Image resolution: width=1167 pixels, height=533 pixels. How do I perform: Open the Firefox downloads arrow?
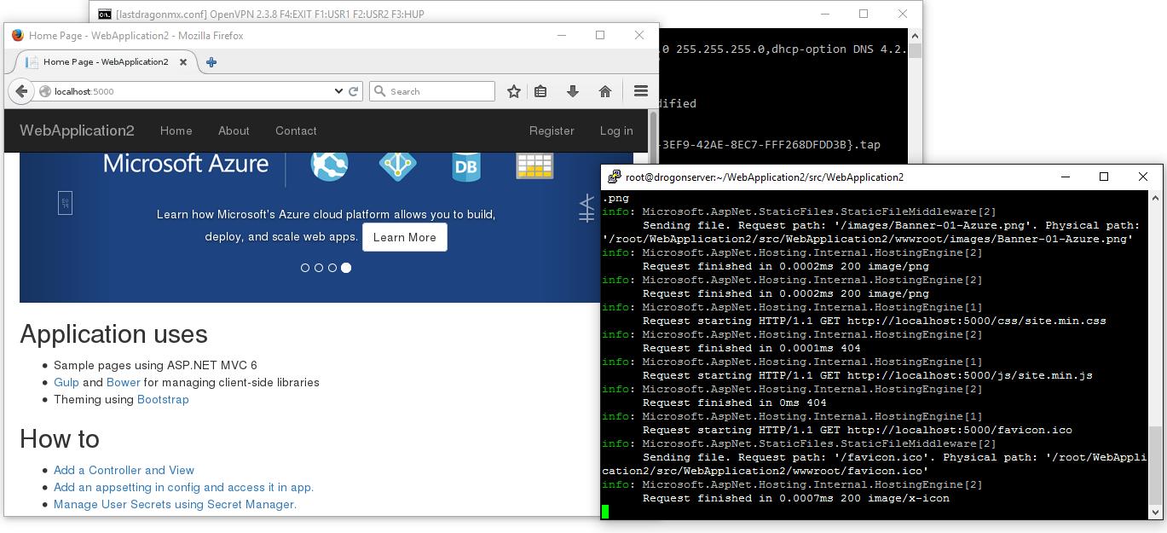573,91
